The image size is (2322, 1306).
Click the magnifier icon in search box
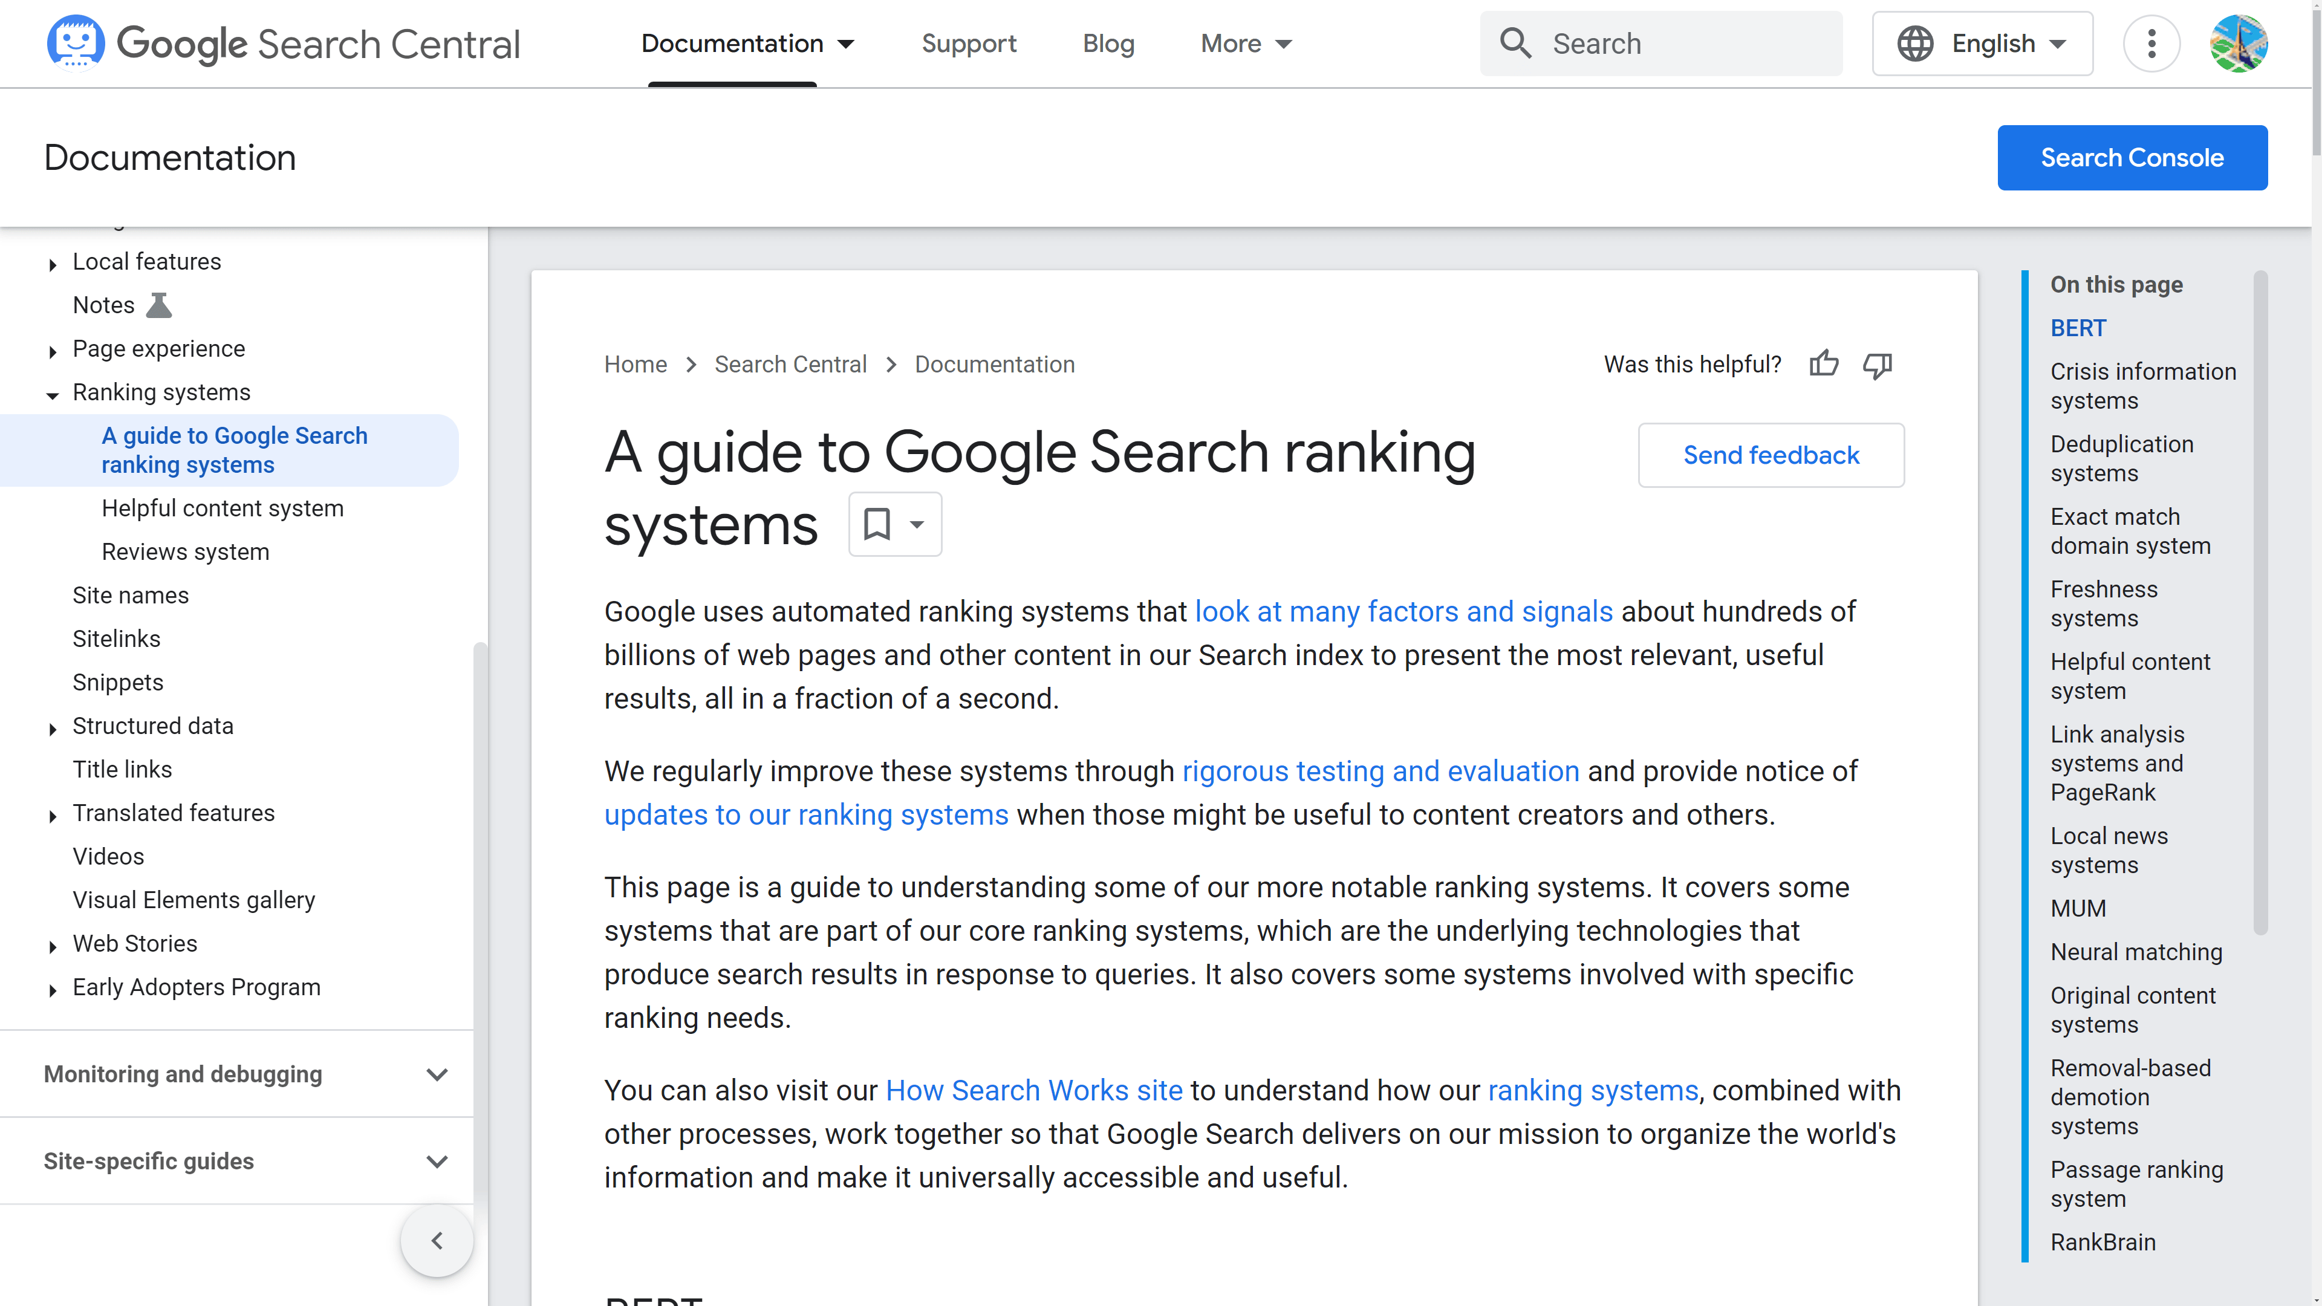[1515, 44]
